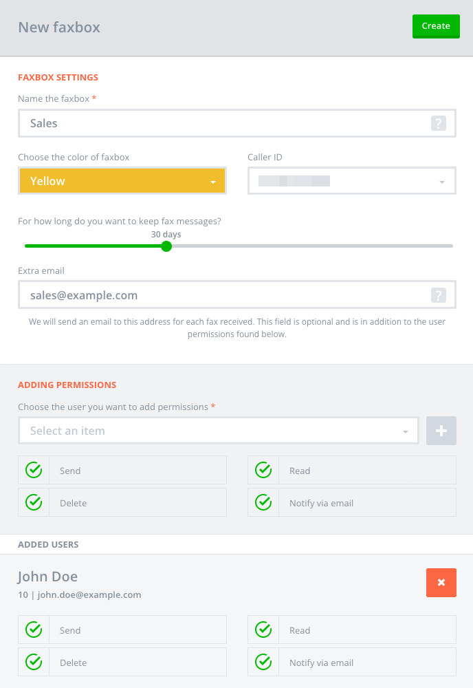This screenshot has height=688, width=473.
Task: Click the 30 days retention slider handle
Action: 166,246
